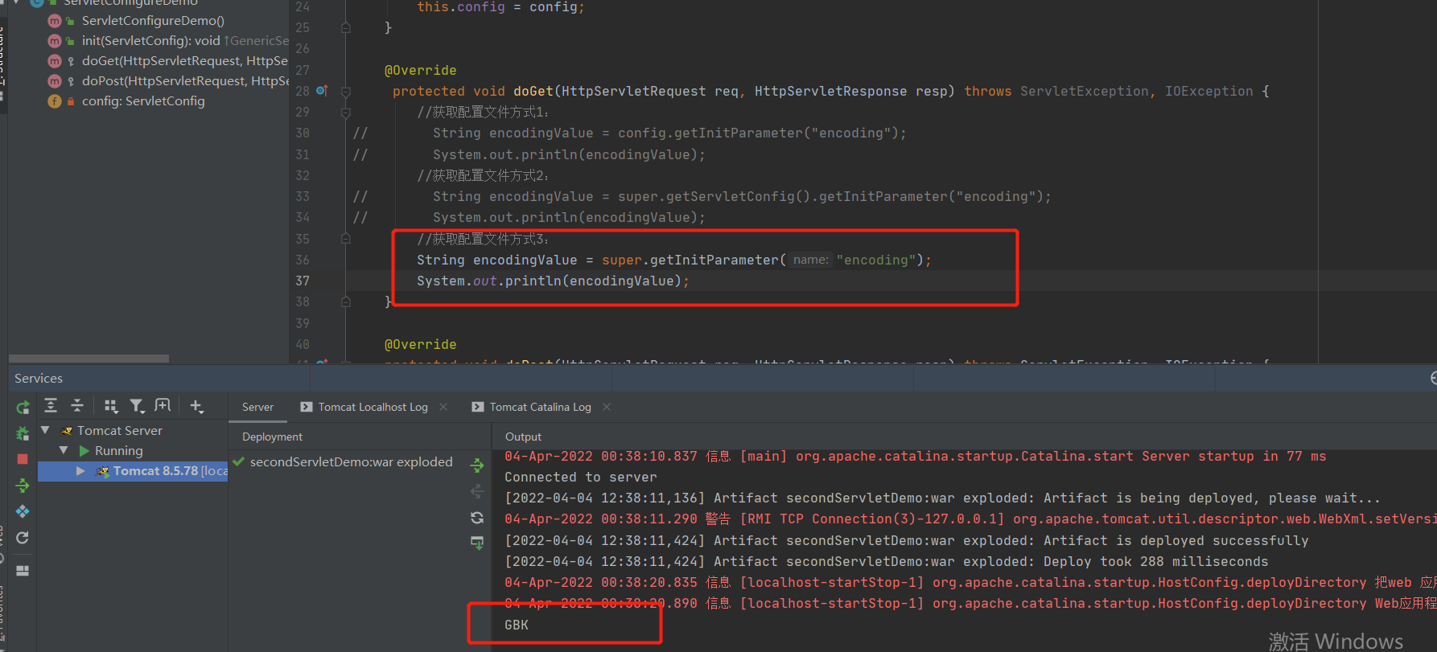Click the blue diamond update icon
The width and height of the screenshot is (1437, 652).
[x=23, y=511]
